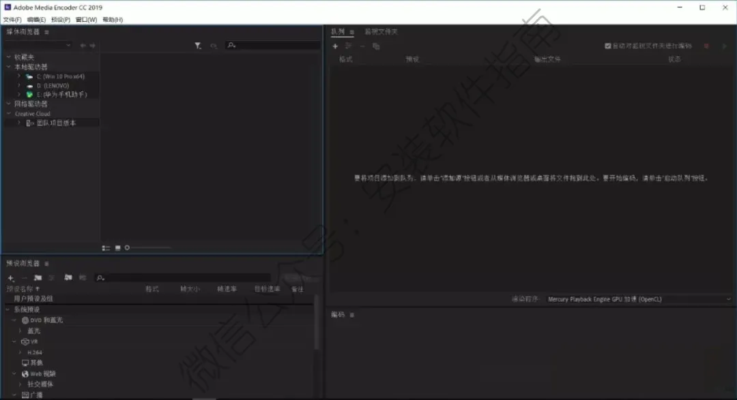Click the remove minus icon in queue toolbar
Viewport: 737px width, 400px height.
point(362,46)
